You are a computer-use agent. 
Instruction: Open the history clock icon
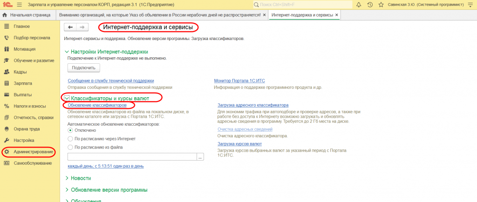point(370,5)
